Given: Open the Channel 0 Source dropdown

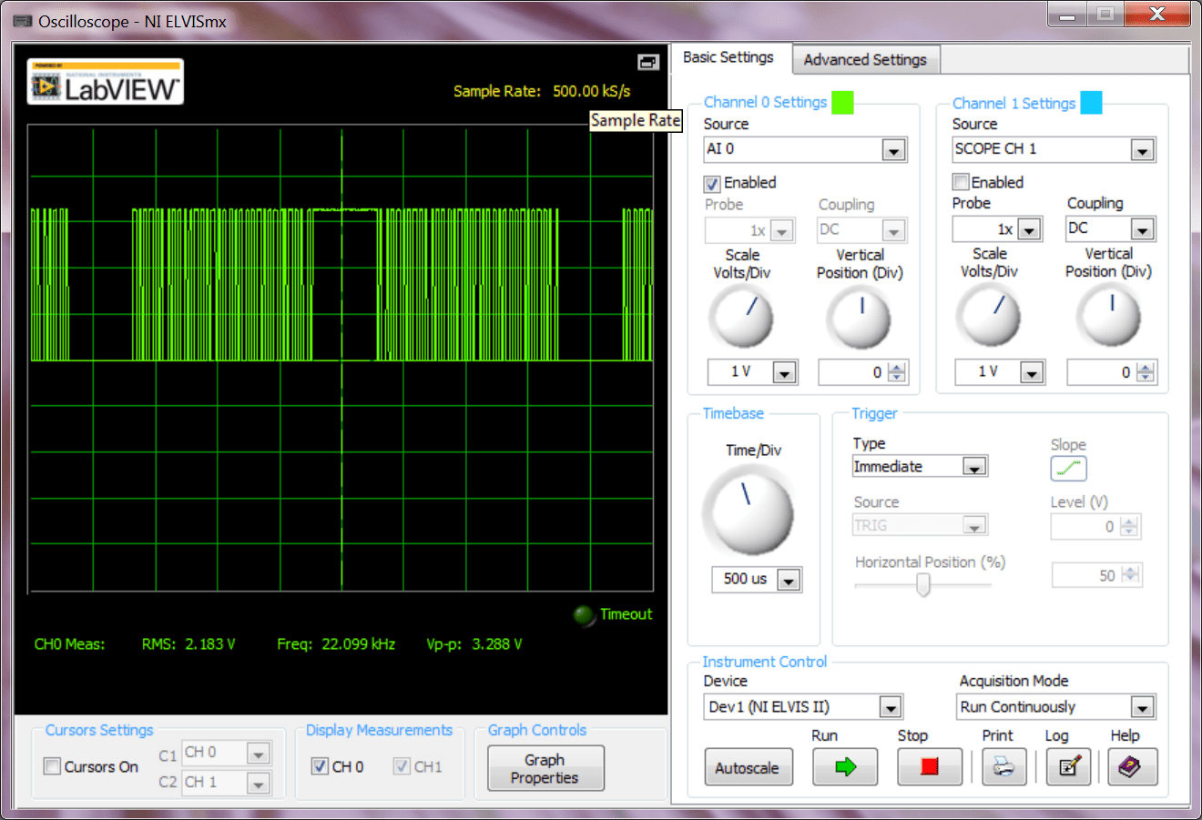Looking at the screenshot, I should pos(893,150).
